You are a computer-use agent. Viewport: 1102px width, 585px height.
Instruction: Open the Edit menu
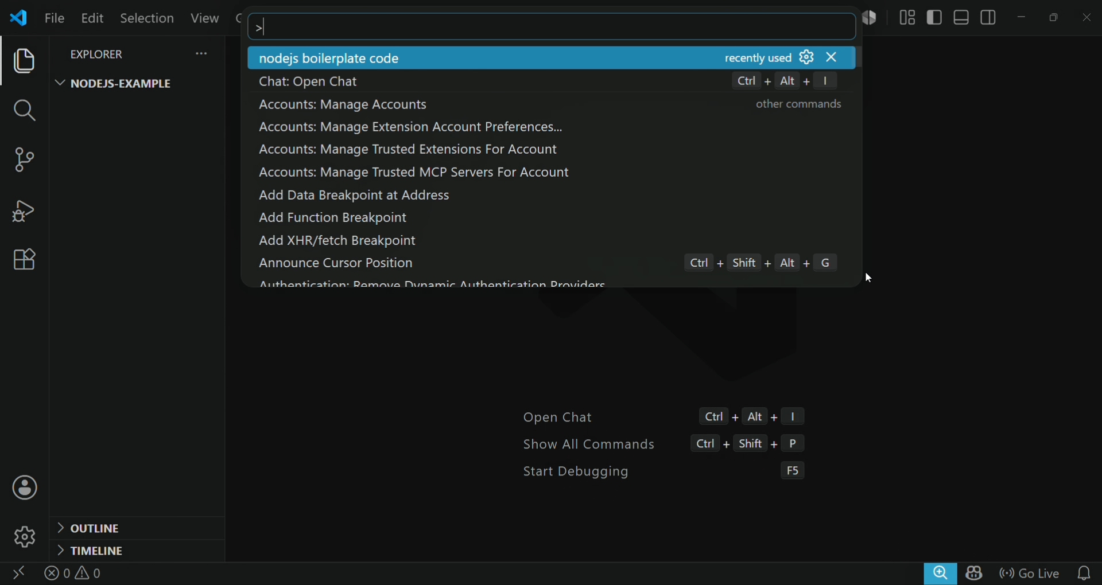92,18
